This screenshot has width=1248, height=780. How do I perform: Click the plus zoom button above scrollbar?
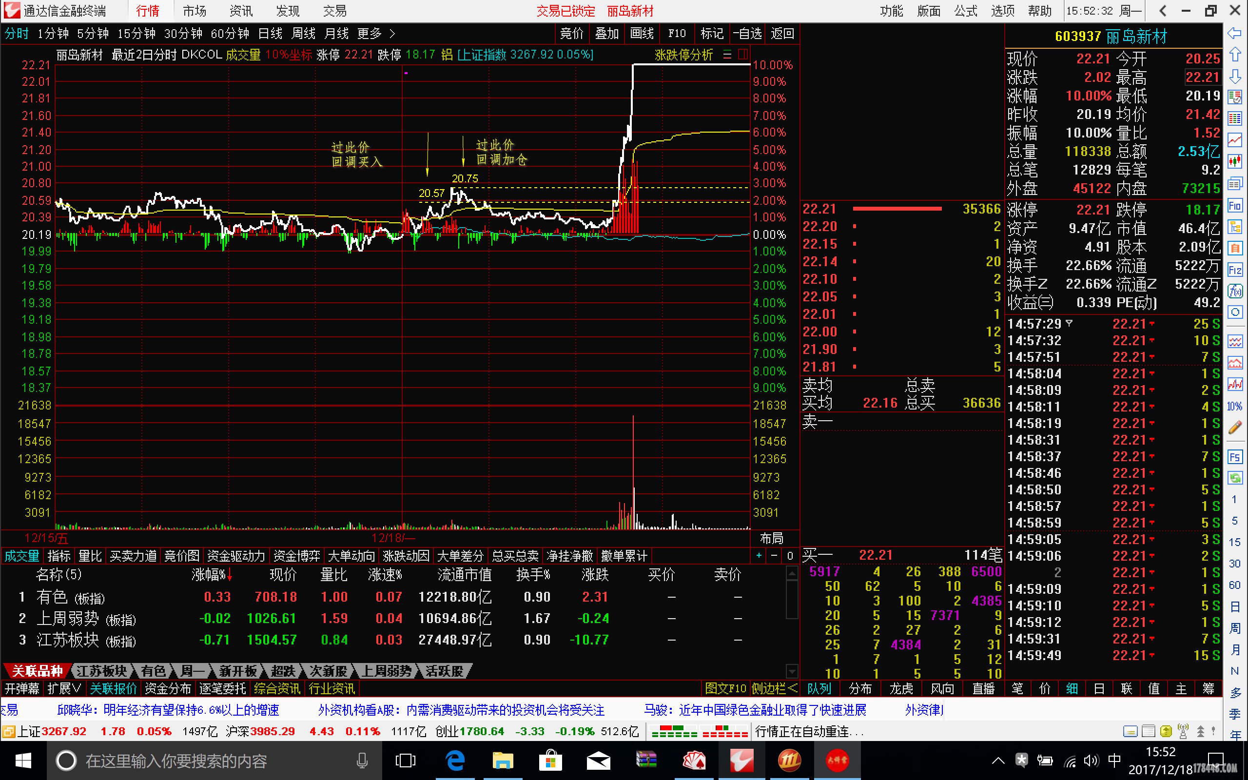[759, 556]
